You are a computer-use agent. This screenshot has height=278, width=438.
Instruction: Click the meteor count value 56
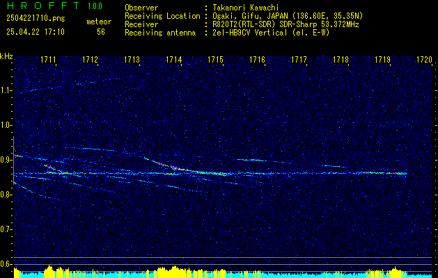point(101,32)
